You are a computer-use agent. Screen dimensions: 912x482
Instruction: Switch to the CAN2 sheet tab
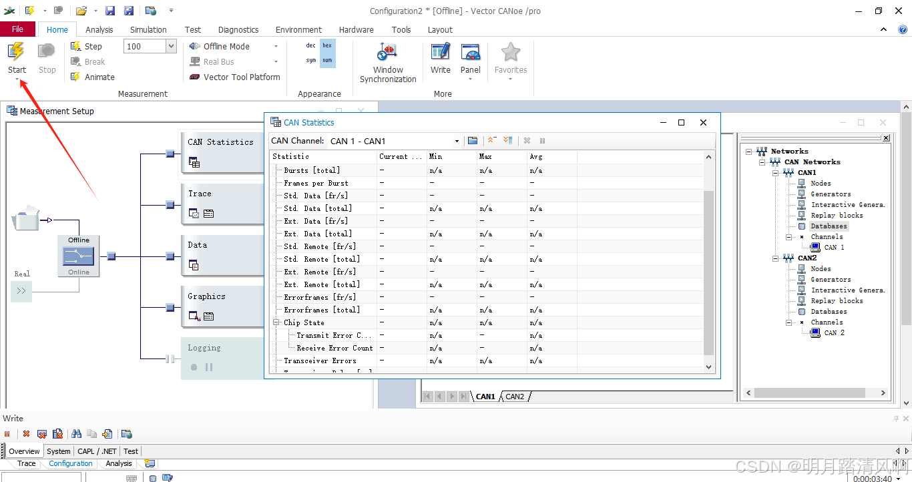click(515, 397)
